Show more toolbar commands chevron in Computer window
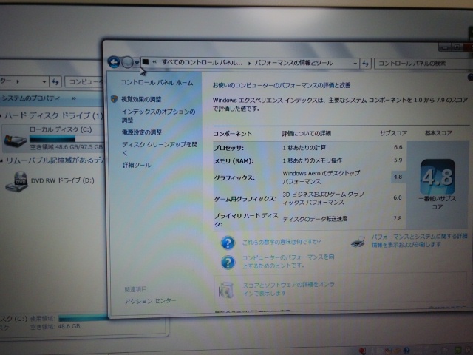The image size is (473, 355). (74, 98)
